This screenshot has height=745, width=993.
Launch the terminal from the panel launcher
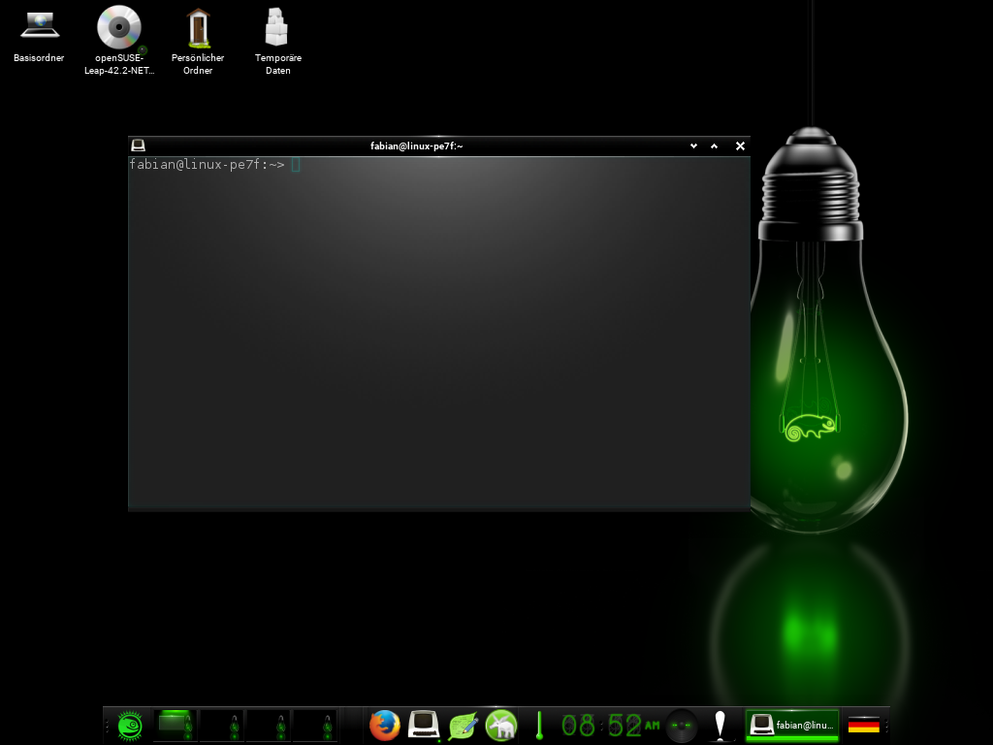click(x=424, y=725)
